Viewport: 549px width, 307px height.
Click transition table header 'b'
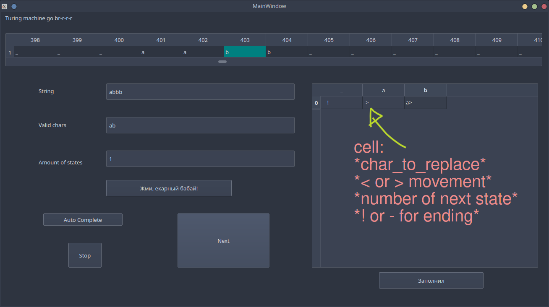pos(425,90)
